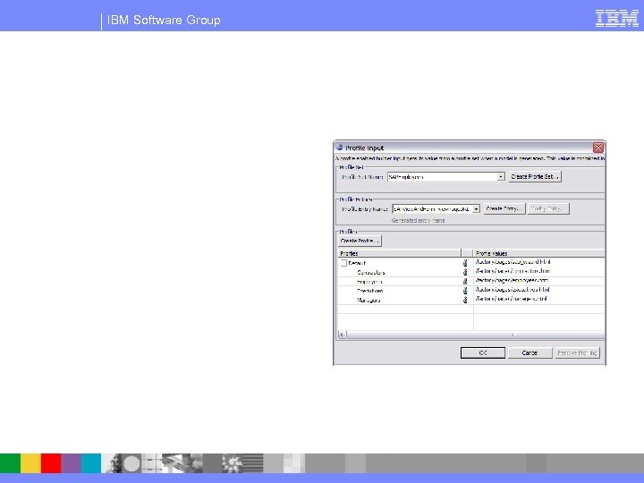Viewport: 644px width, 483px height.
Task: Click Cancel in the Profile Input dialog
Action: pos(530,352)
